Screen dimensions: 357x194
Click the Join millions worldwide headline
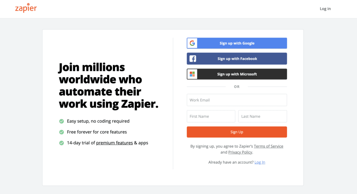click(108, 86)
